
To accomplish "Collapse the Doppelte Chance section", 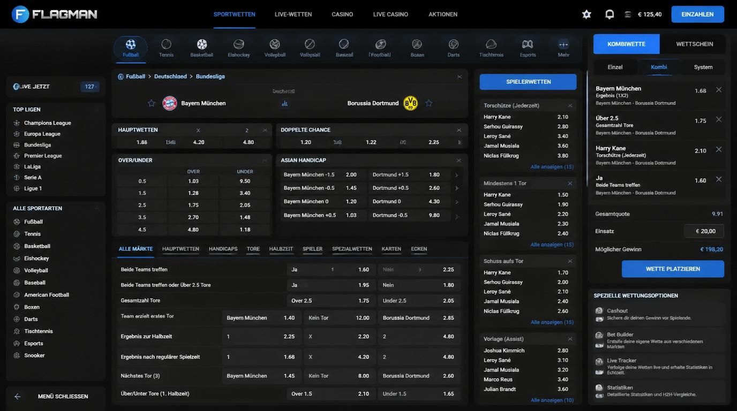I will click(458, 130).
